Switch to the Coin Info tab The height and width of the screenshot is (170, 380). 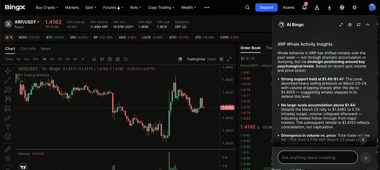point(28,49)
